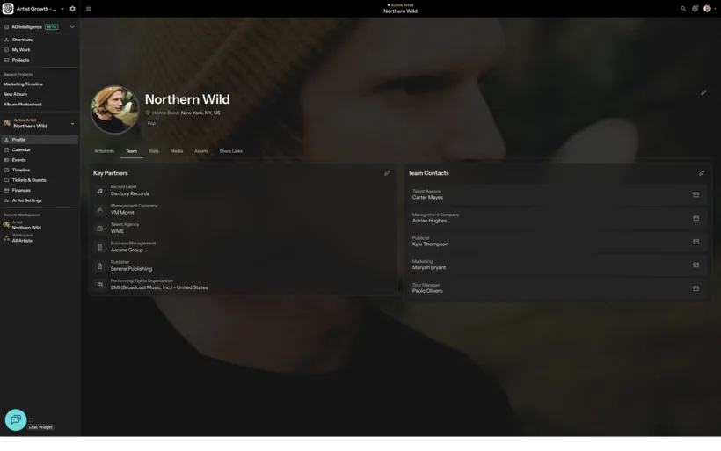The image size is (721, 451).
Task: Expand the workspace name dropdown arrow
Action: pyautogui.click(x=62, y=9)
